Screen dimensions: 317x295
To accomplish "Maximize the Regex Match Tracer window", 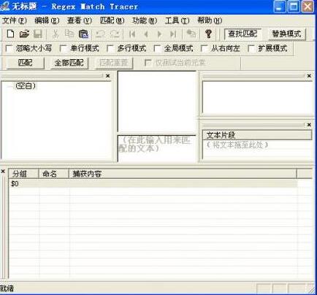I will pos(294,7).
